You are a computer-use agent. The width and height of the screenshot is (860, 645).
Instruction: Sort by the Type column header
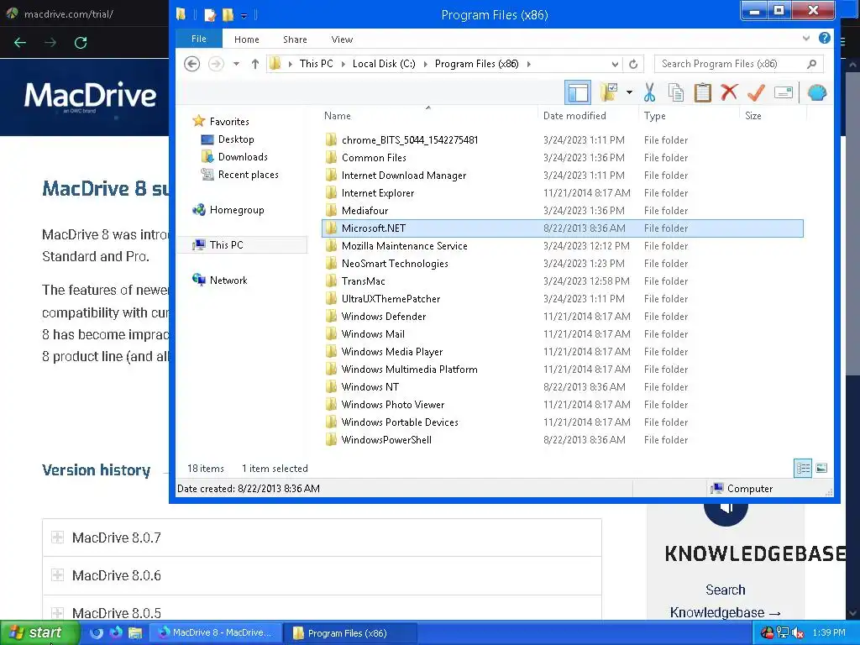point(689,115)
